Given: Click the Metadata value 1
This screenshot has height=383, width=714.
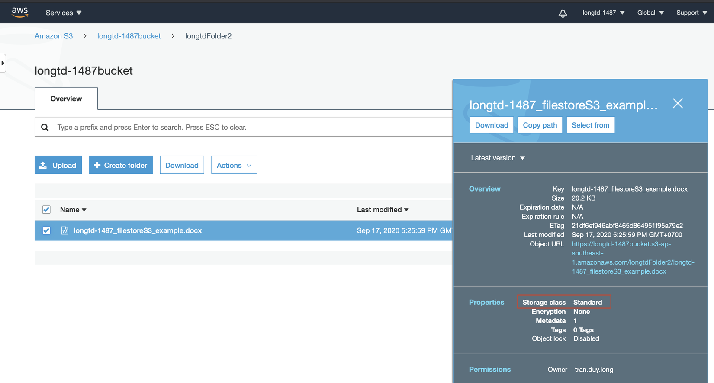Looking at the screenshot, I should coord(575,321).
